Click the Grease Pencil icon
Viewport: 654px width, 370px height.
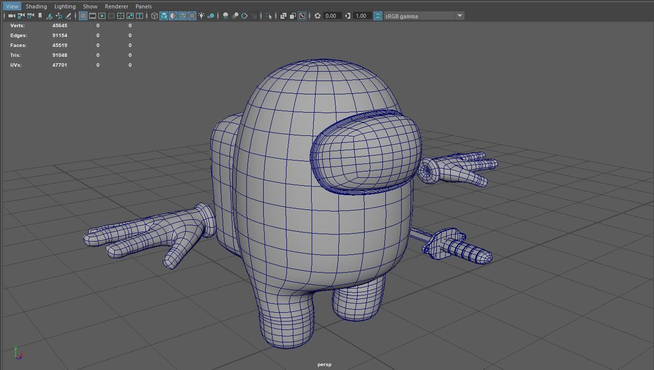pyautogui.click(x=68, y=16)
